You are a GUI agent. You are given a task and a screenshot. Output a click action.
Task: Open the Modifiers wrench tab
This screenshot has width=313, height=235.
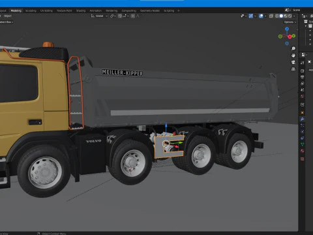(x=303, y=119)
